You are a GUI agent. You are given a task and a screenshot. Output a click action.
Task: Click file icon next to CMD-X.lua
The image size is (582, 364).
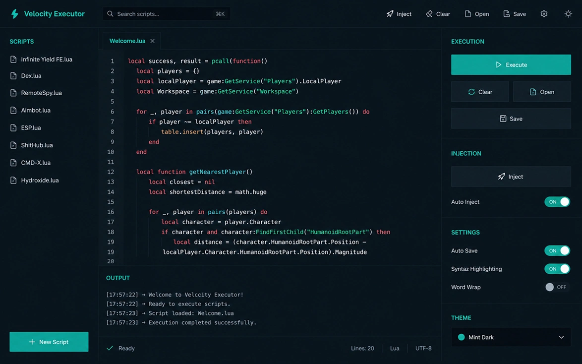13,163
